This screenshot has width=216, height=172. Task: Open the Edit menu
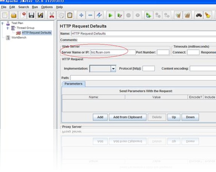coord(12,7)
